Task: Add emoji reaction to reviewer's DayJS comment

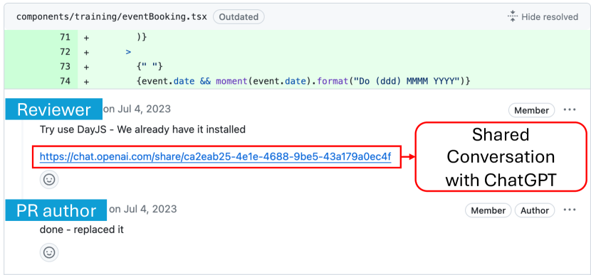Action: pos(49,180)
